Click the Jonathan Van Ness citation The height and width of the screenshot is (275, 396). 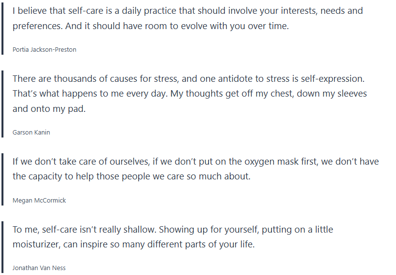(39, 268)
